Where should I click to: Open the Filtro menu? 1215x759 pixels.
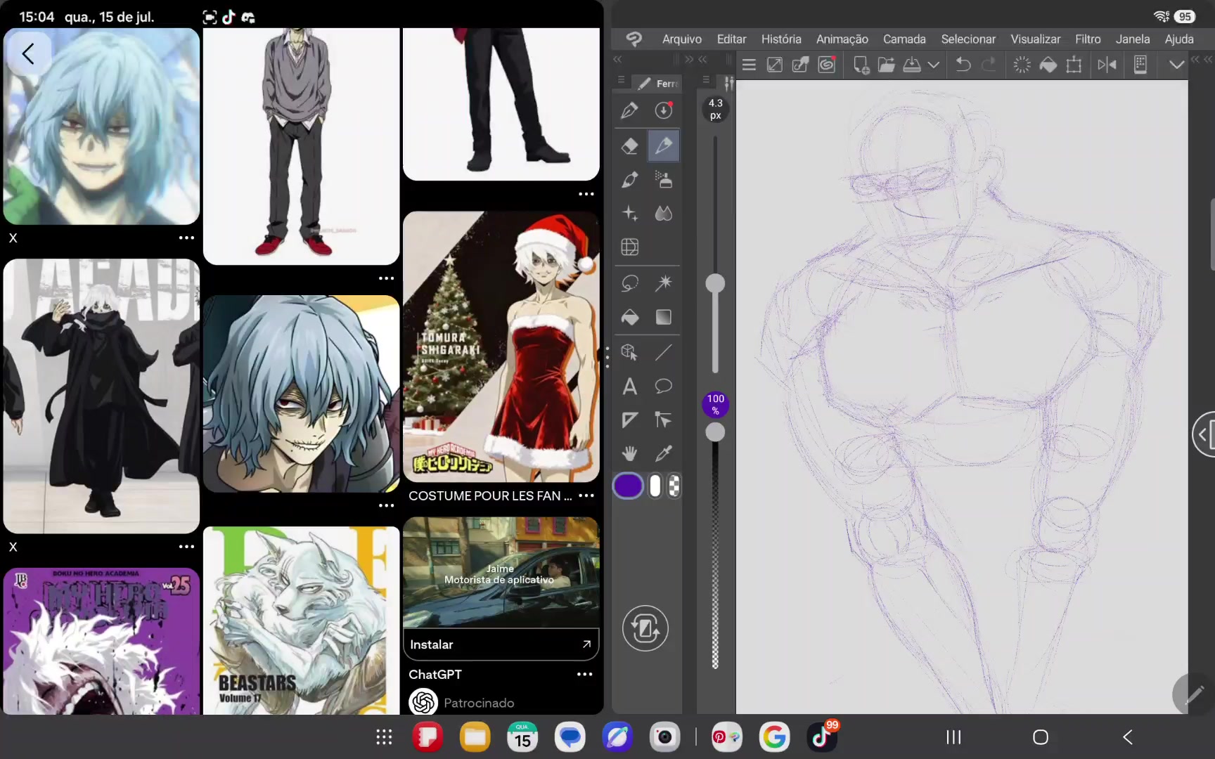[1088, 39]
